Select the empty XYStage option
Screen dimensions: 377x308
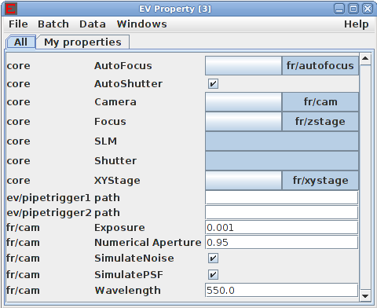243,181
